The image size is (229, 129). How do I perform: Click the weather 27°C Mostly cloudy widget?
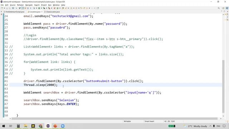click(x=195, y=126)
